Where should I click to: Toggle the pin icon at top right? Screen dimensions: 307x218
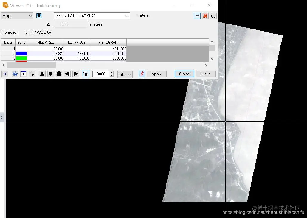coord(197,16)
